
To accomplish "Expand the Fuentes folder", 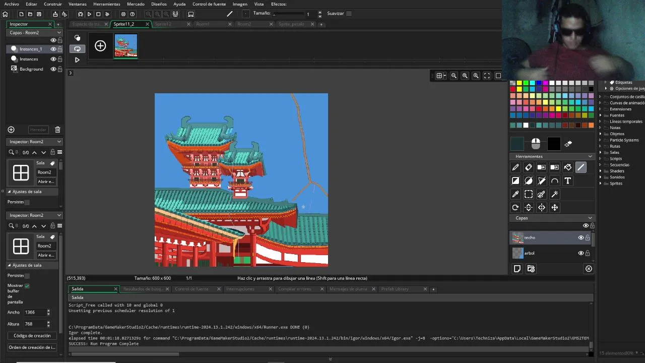I will click(x=601, y=115).
